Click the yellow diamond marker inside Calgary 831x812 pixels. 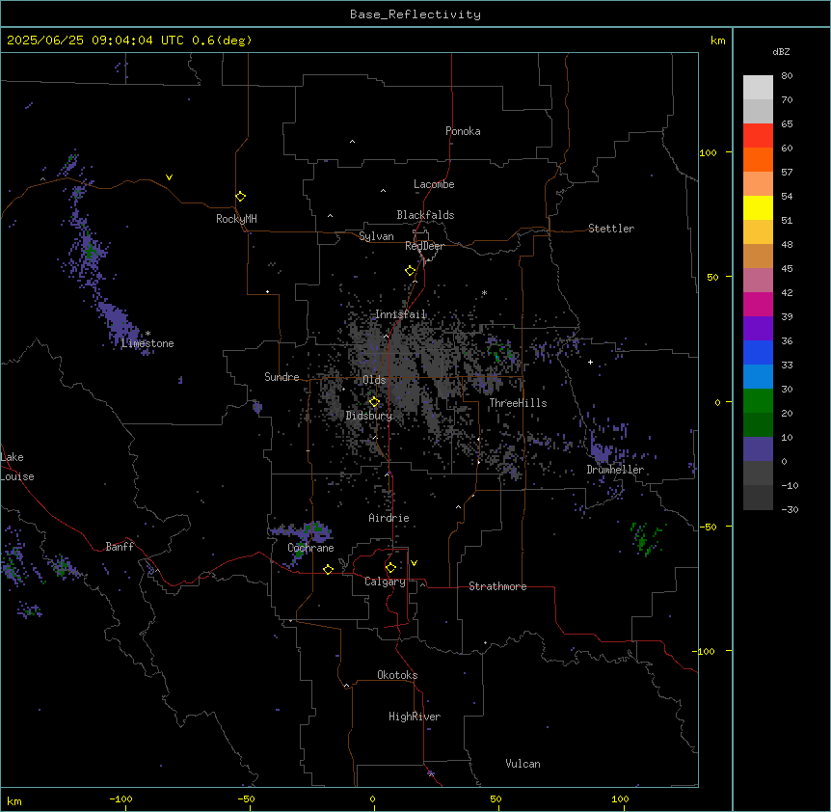coord(390,568)
